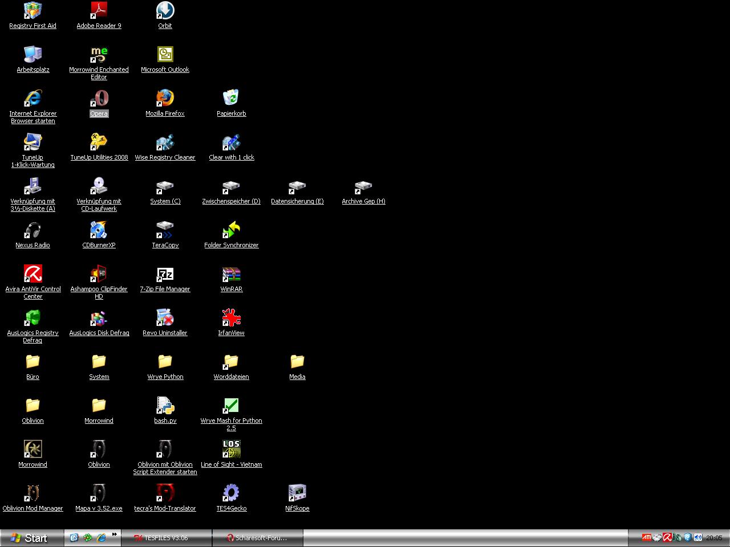Image resolution: width=730 pixels, height=547 pixels.
Task: Click the taskbar clock showing 20:05
Action: click(x=714, y=538)
